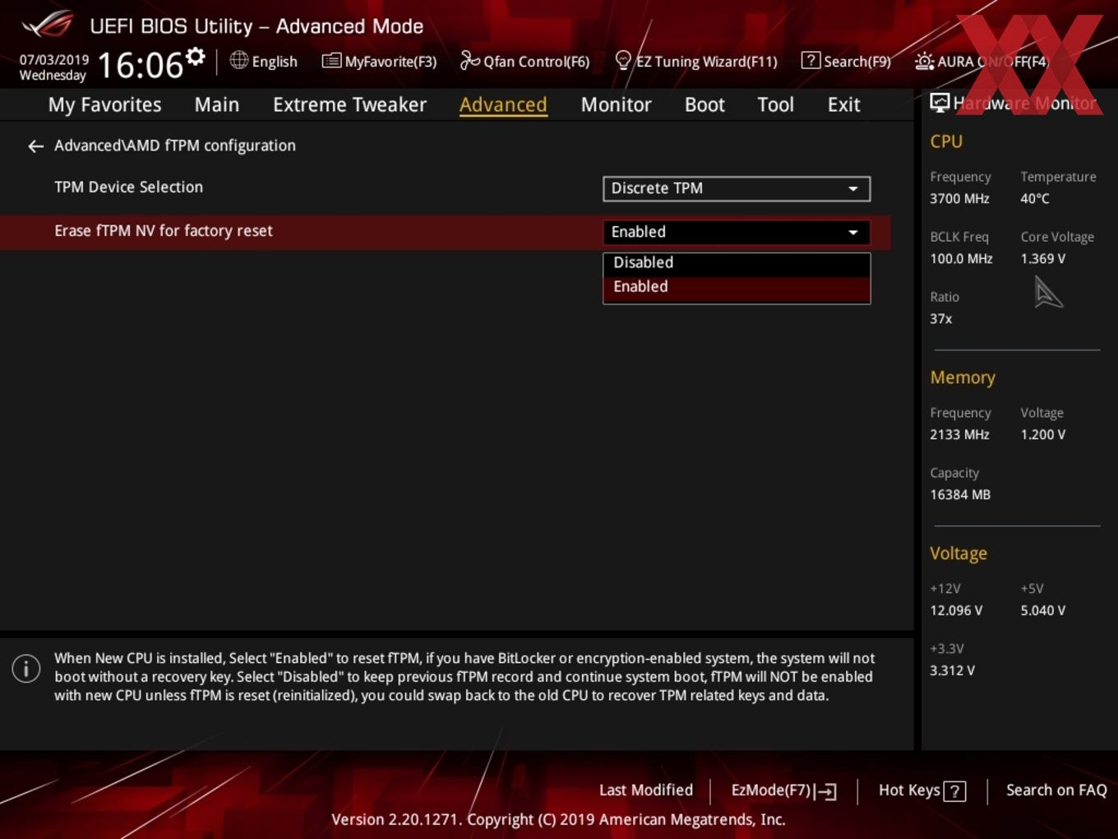
Task: Click the settings gear next to the clock
Action: [196, 56]
